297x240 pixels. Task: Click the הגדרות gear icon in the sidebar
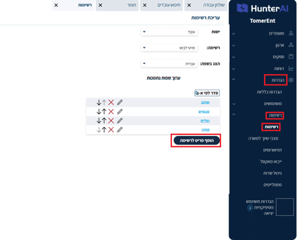[x=291, y=80]
